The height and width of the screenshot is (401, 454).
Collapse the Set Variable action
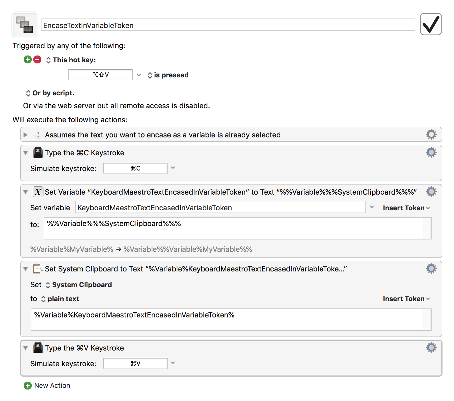26,192
